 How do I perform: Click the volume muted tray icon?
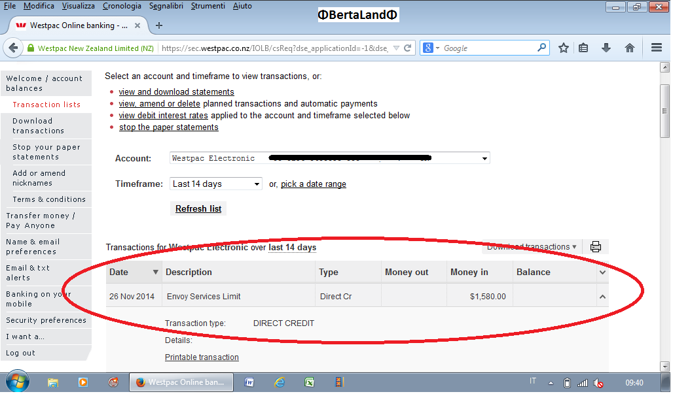coord(598,383)
